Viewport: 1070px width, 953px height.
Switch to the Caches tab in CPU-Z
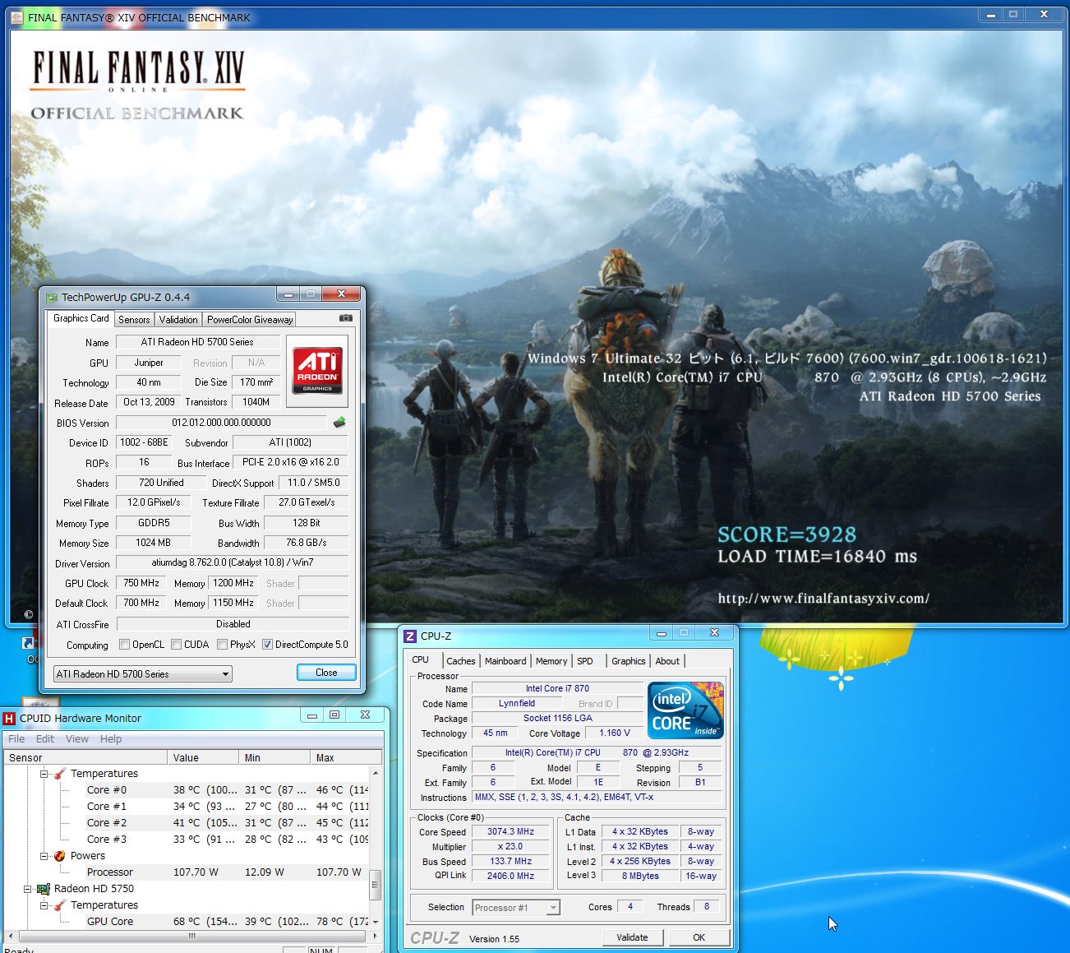tap(461, 661)
